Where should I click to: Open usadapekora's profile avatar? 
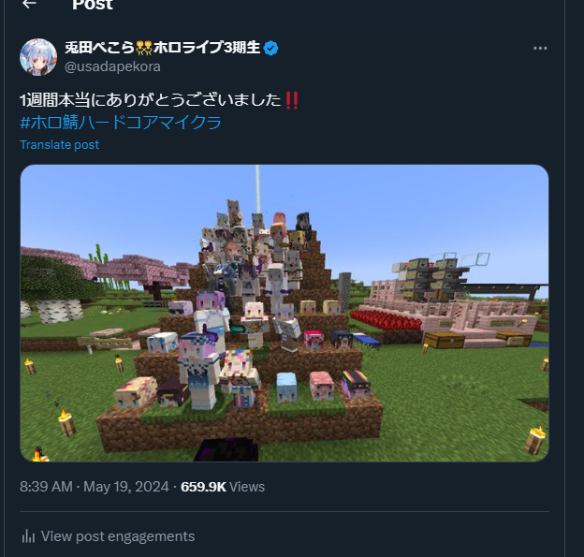38,57
